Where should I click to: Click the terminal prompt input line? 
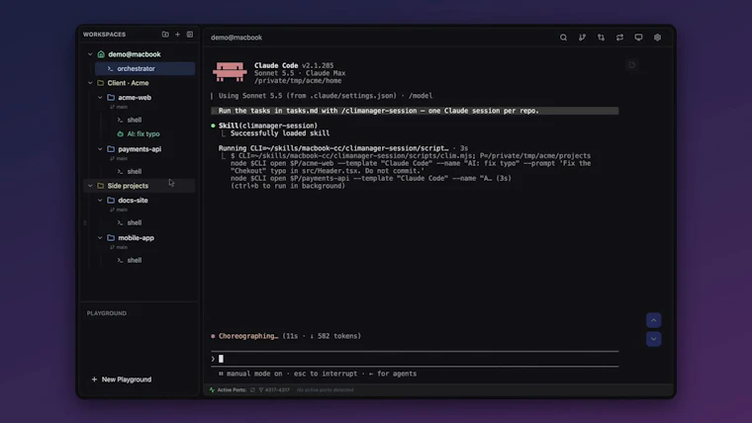pyautogui.click(x=415, y=359)
